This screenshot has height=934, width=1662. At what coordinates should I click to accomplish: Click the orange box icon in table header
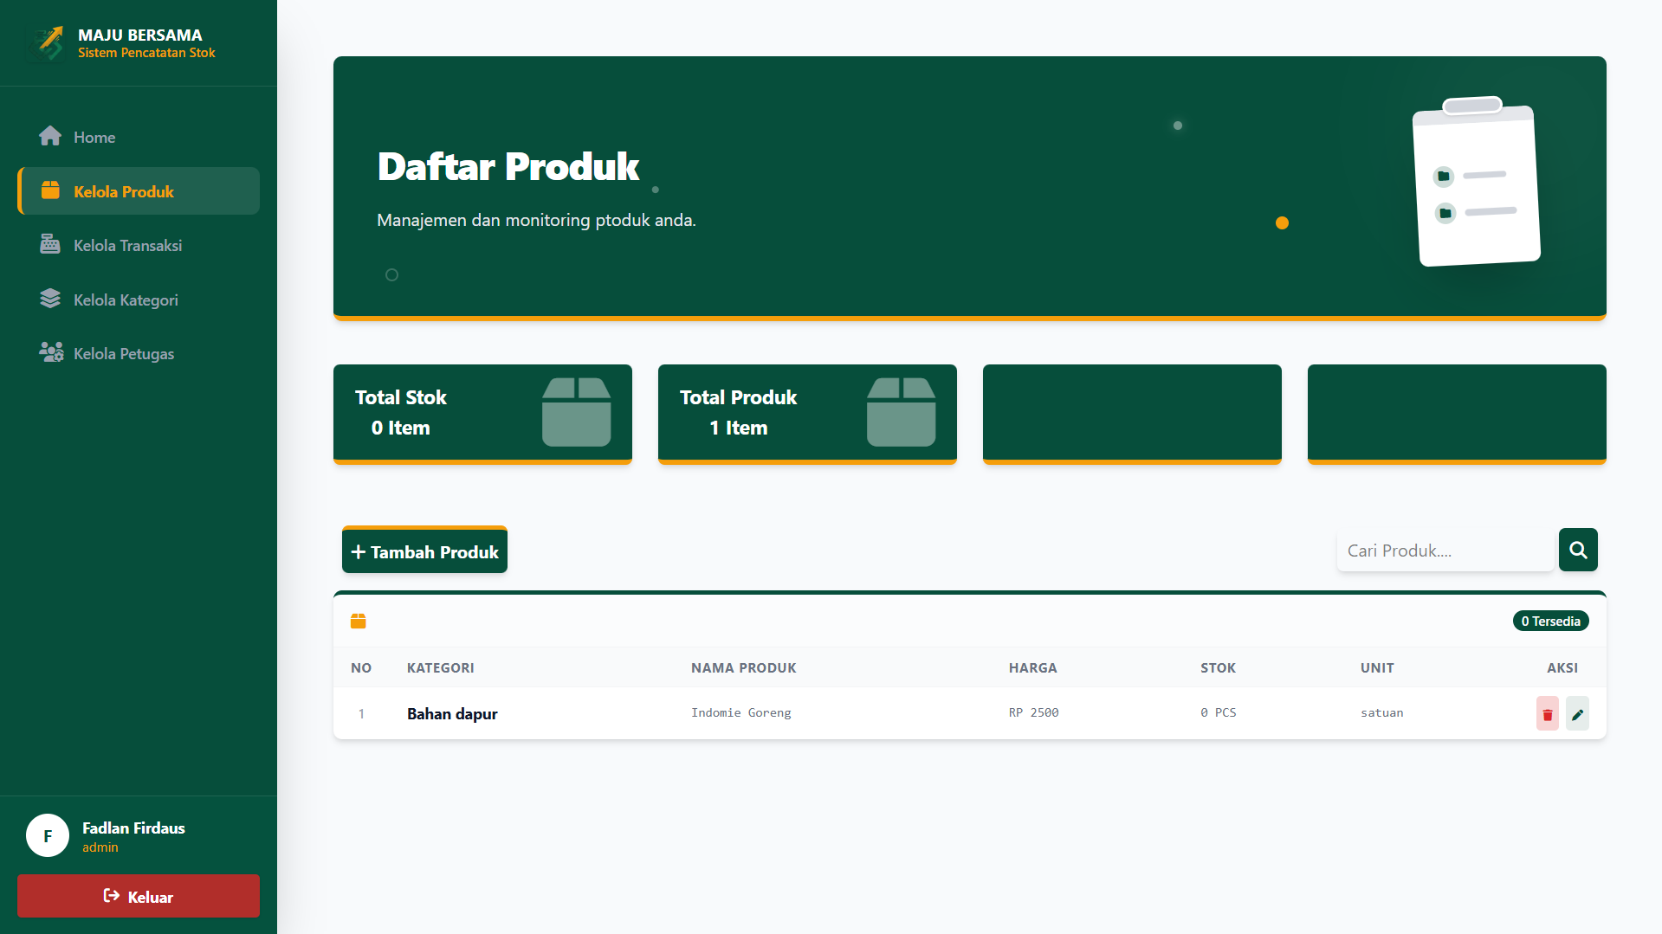tap(359, 621)
